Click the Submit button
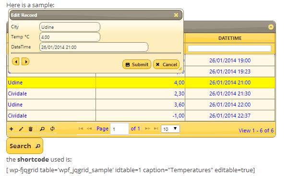Screen dimensions: 288x176 (x=137, y=64)
